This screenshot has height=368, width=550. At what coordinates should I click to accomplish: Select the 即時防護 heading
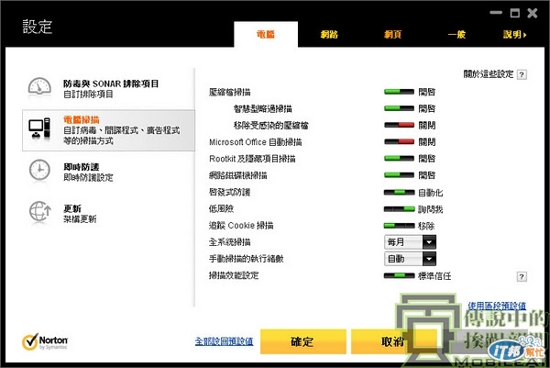(82, 167)
